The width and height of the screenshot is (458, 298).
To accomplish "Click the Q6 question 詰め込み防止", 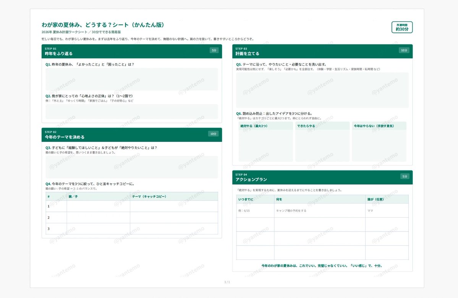I will point(274,113).
